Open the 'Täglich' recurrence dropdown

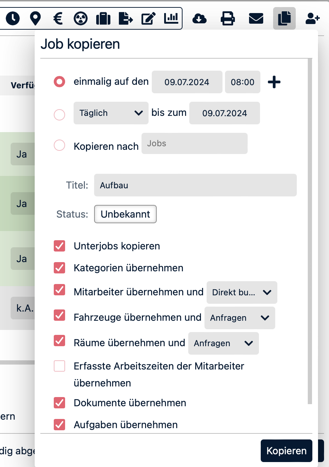pos(111,113)
